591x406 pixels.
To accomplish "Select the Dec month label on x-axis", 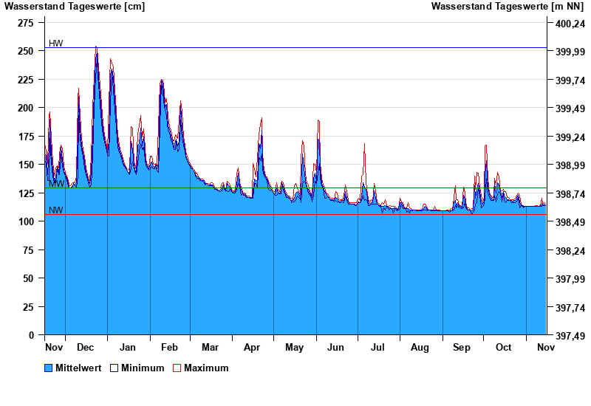I will 86,347.
